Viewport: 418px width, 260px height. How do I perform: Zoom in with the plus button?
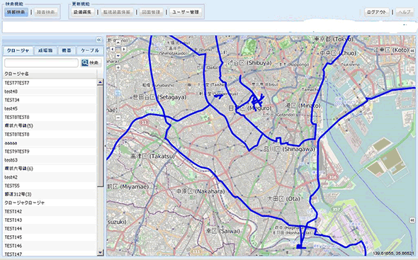click(x=118, y=68)
